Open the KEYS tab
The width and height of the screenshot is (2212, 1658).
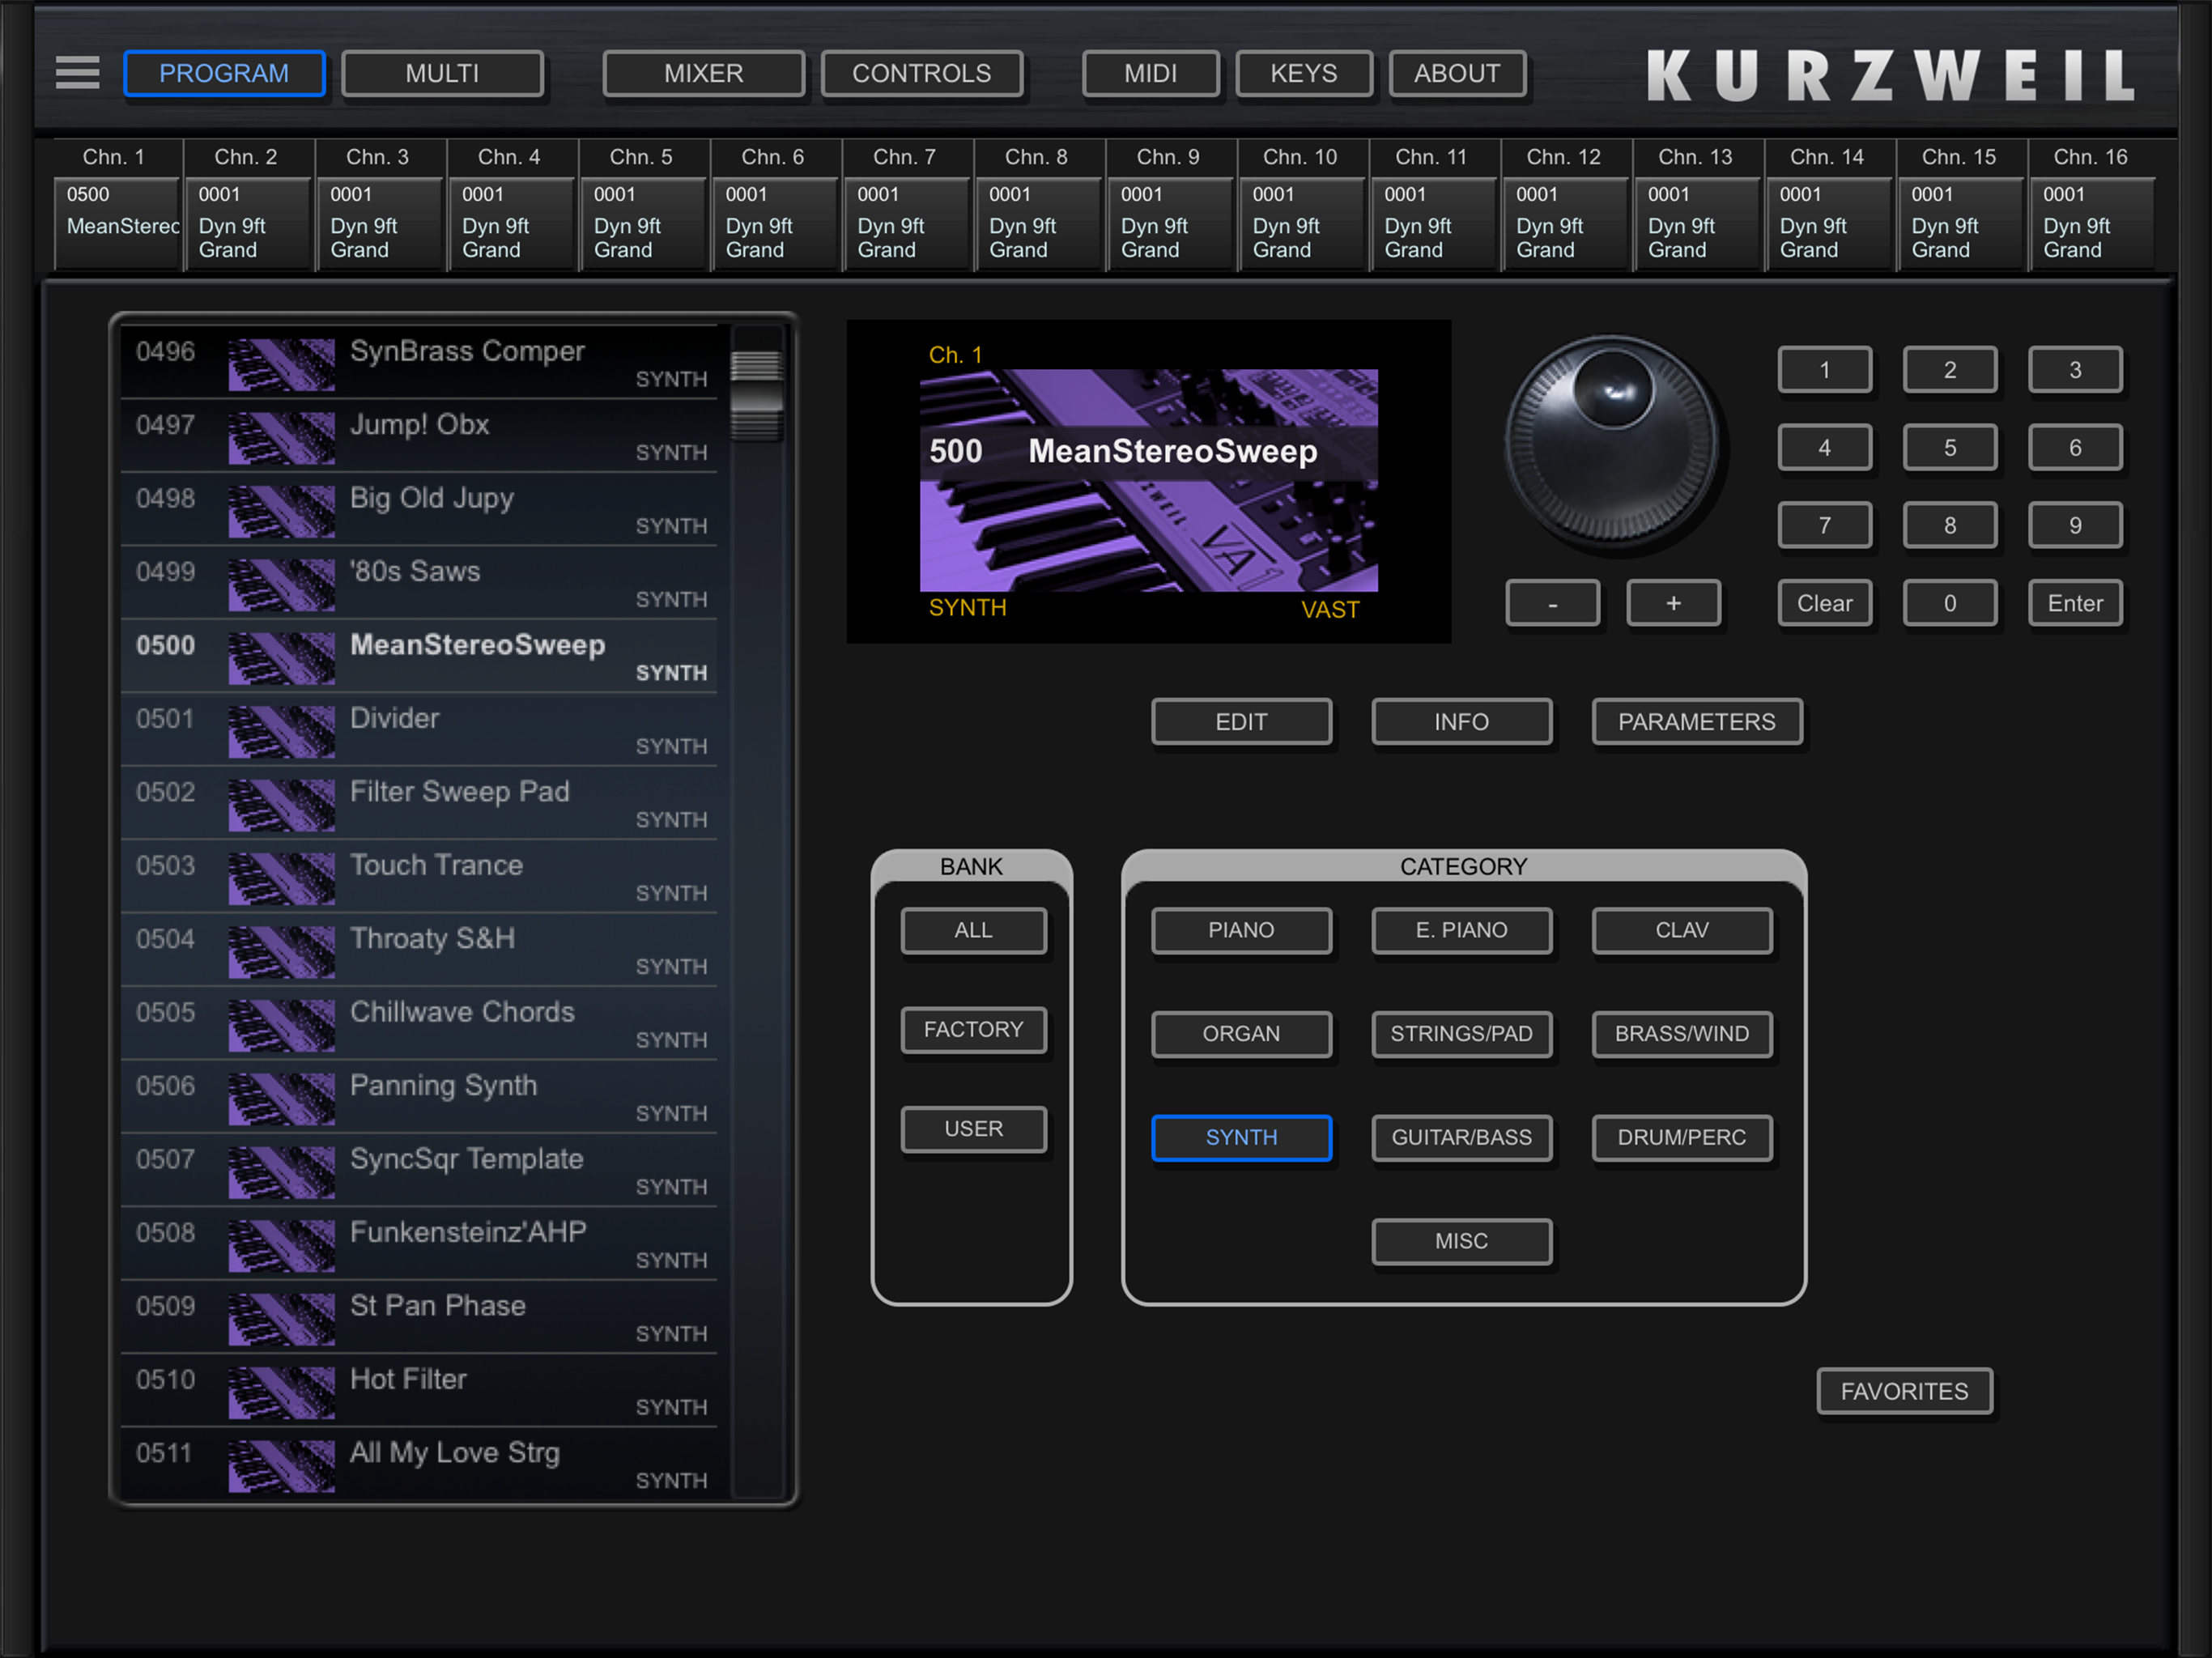tap(1304, 74)
